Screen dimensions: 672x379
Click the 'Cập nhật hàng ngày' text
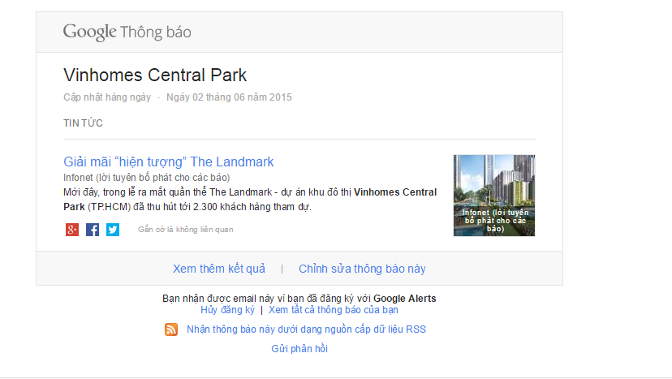(107, 97)
